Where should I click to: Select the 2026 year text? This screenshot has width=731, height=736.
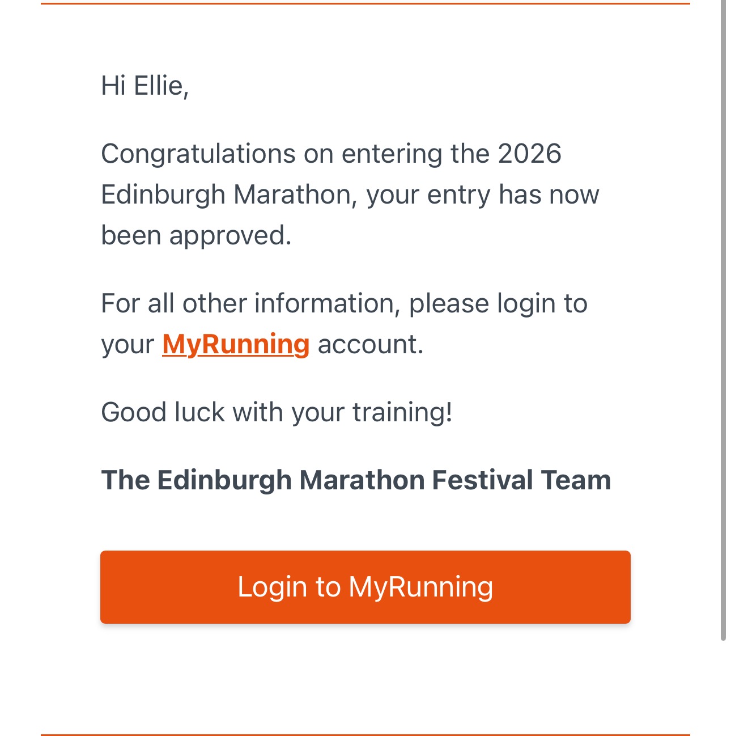point(529,154)
